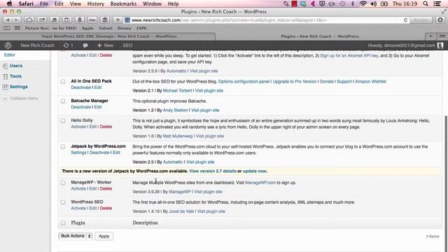Open the Howdy account menu
Image resolution: width=448 pixels, height=252 pixels.
click(x=401, y=45)
